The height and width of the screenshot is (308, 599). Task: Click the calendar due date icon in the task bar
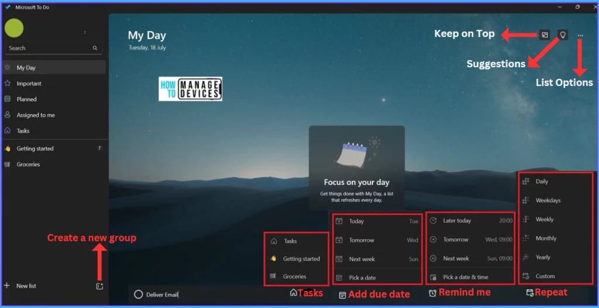tap(342, 295)
